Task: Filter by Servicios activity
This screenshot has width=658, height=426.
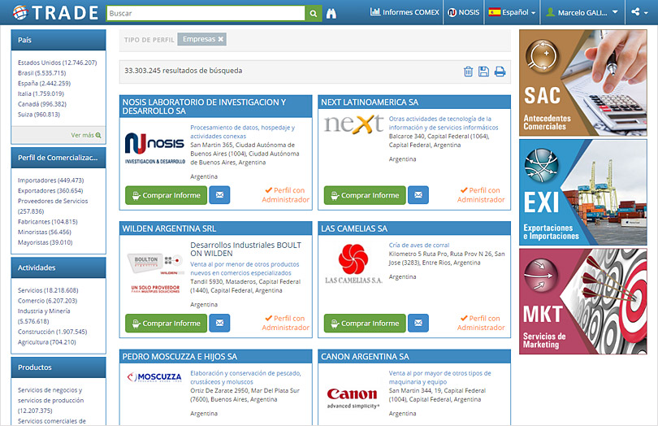Action: click(48, 290)
